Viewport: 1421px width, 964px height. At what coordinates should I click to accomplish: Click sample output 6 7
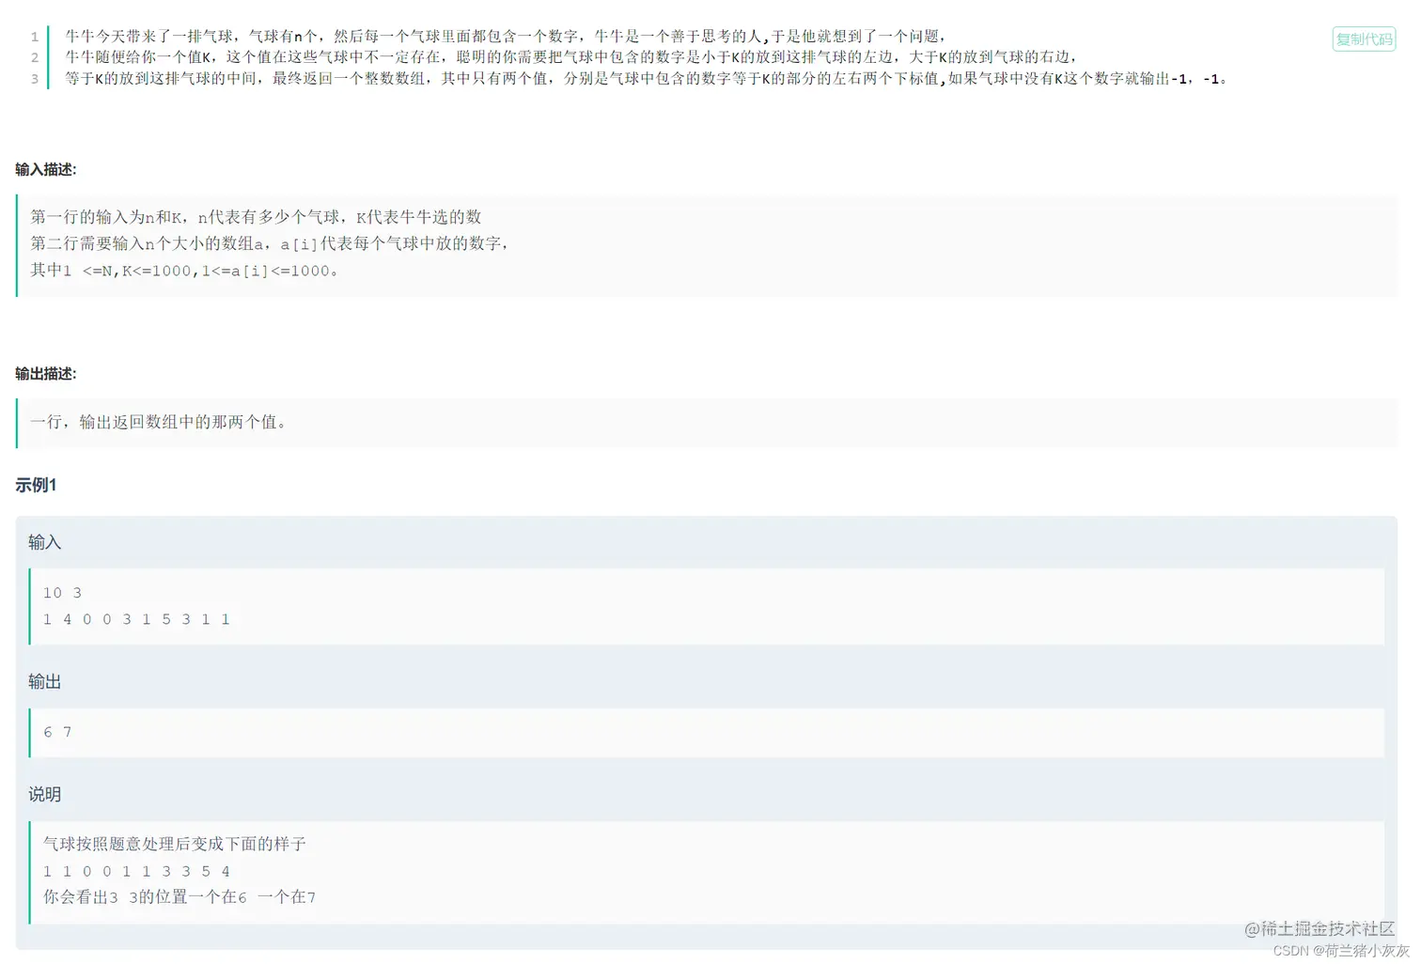click(x=57, y=732)
